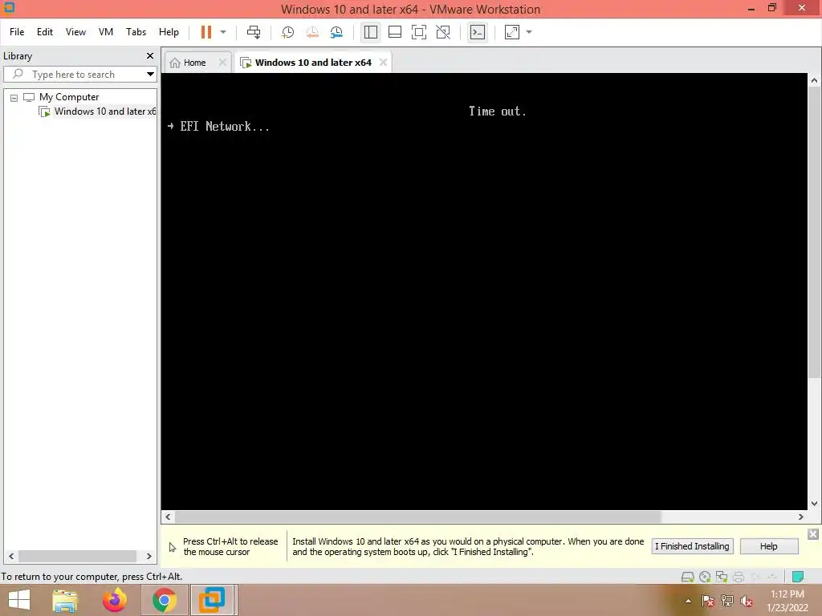Click the console vertical scrollbar thumb
Screen dimensions: 822x616
814,232
